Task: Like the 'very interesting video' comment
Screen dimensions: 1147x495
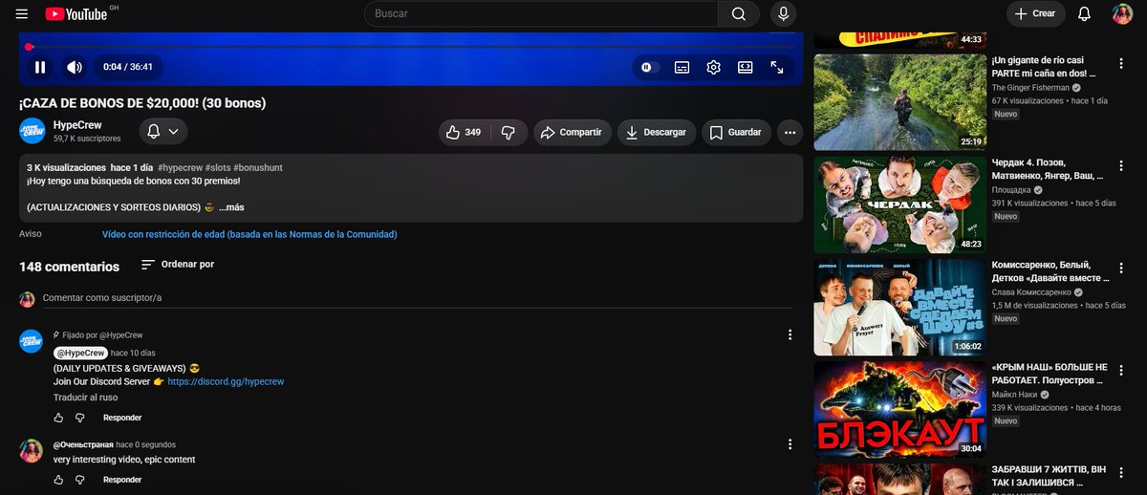Action: point(58,479)
